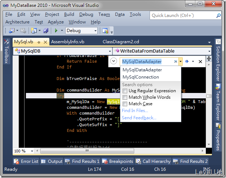Close the MySql.vb tab

pos(45,42)
